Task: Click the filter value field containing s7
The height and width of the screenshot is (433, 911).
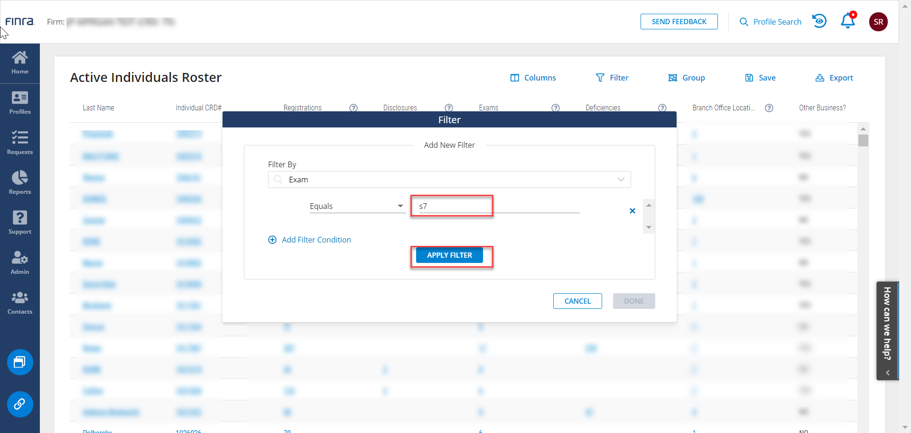Action: [x=452, y=206]
